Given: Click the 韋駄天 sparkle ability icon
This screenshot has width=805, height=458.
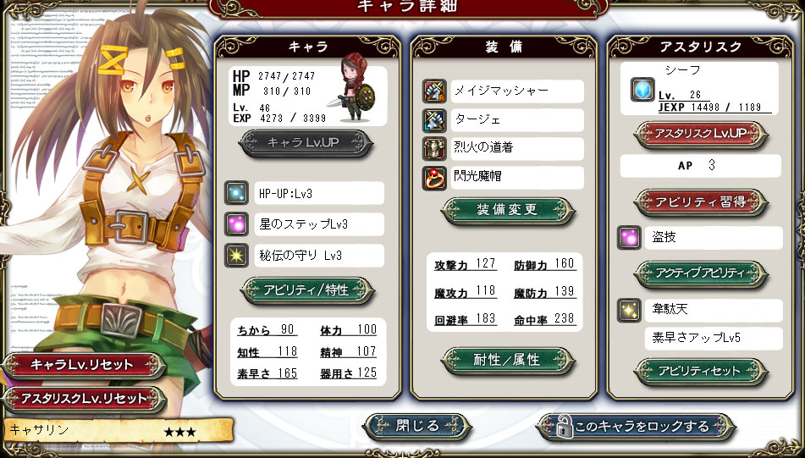Looking at the screenshot, I should tap(629, 310).
